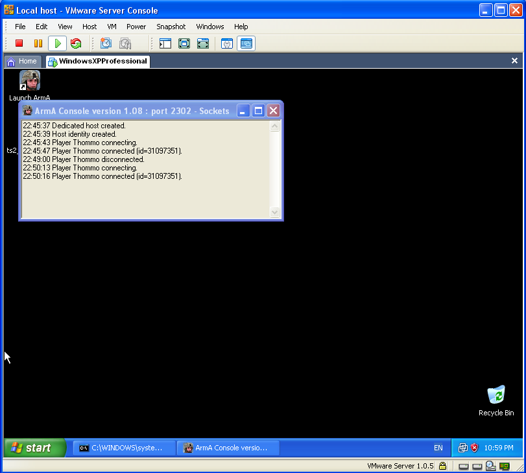This screenshot has width=526, height=473.
Task: Click the revert to snapshot toolbar icon
Action: [x=125, y=43]
